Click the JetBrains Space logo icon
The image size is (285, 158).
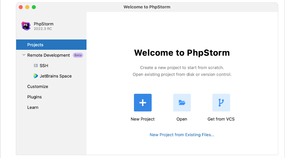tap(36, 76)
